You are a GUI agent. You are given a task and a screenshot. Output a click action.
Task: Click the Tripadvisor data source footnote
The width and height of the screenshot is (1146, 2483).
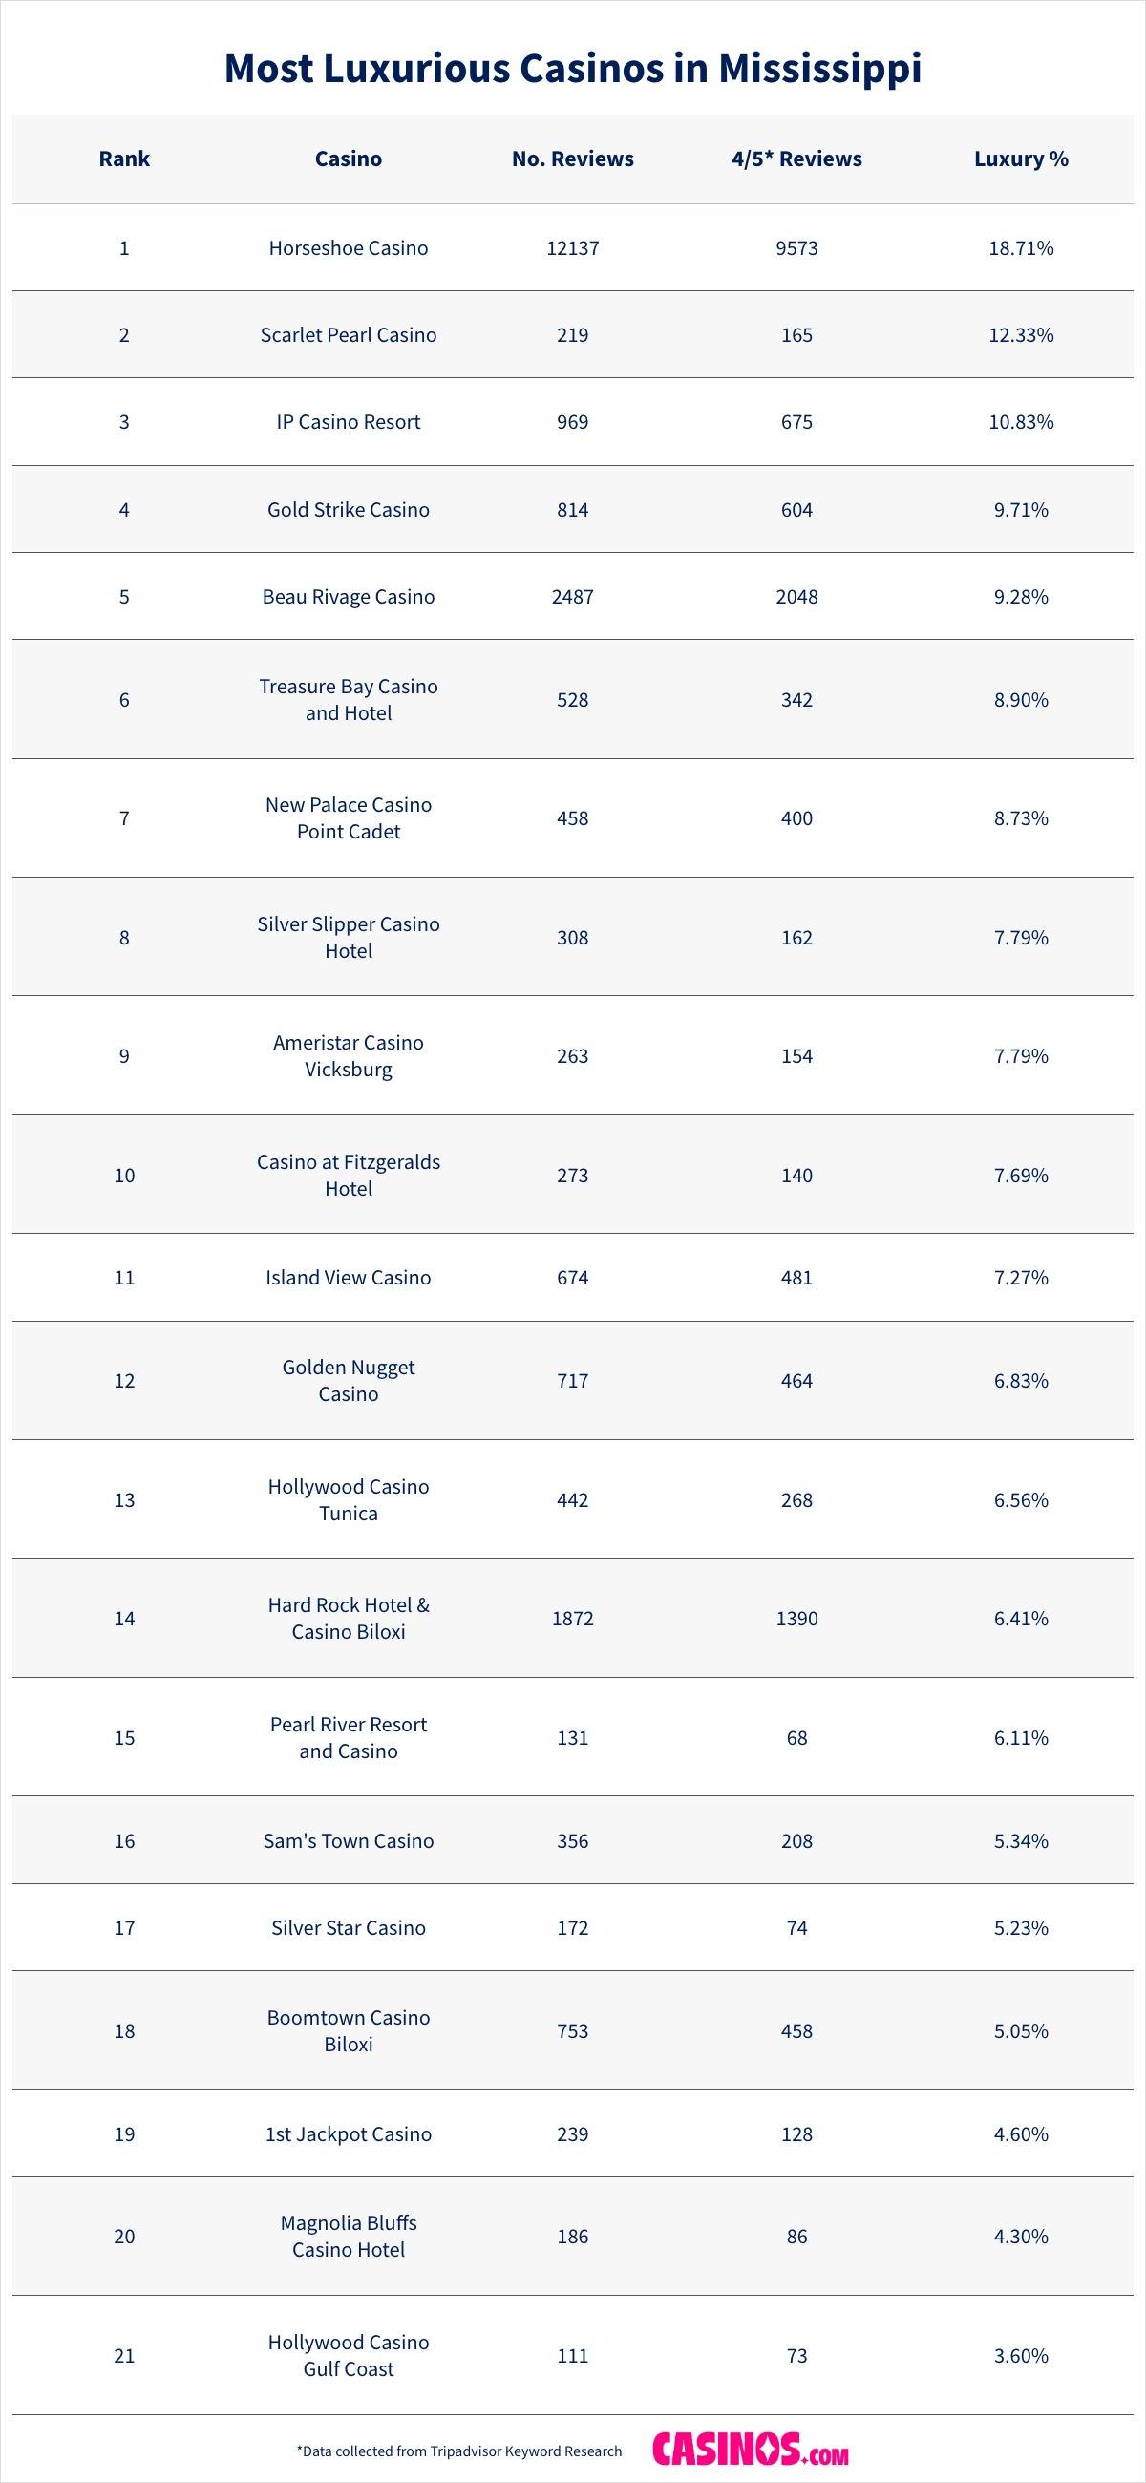click(458, 2451)
